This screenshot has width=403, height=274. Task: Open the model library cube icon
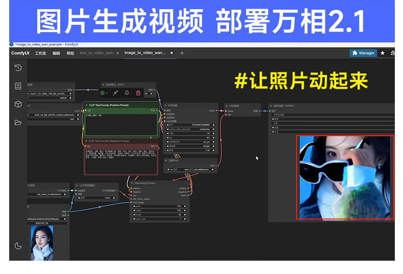(x=18, y=104)
